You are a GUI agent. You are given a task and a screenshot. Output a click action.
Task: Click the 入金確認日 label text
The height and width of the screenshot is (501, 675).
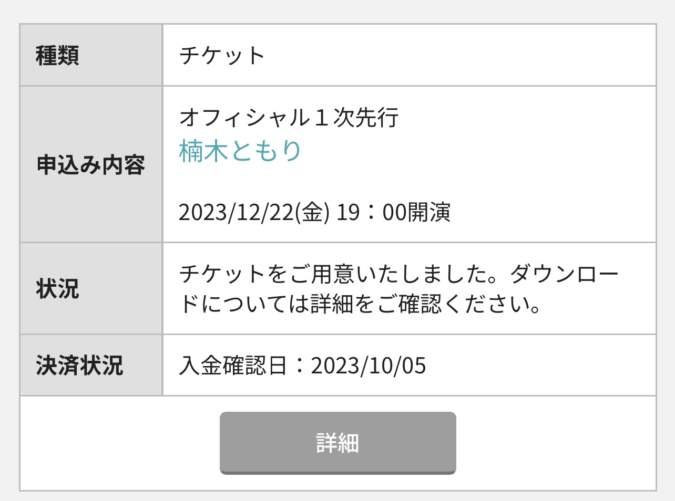tap(233, 366)
